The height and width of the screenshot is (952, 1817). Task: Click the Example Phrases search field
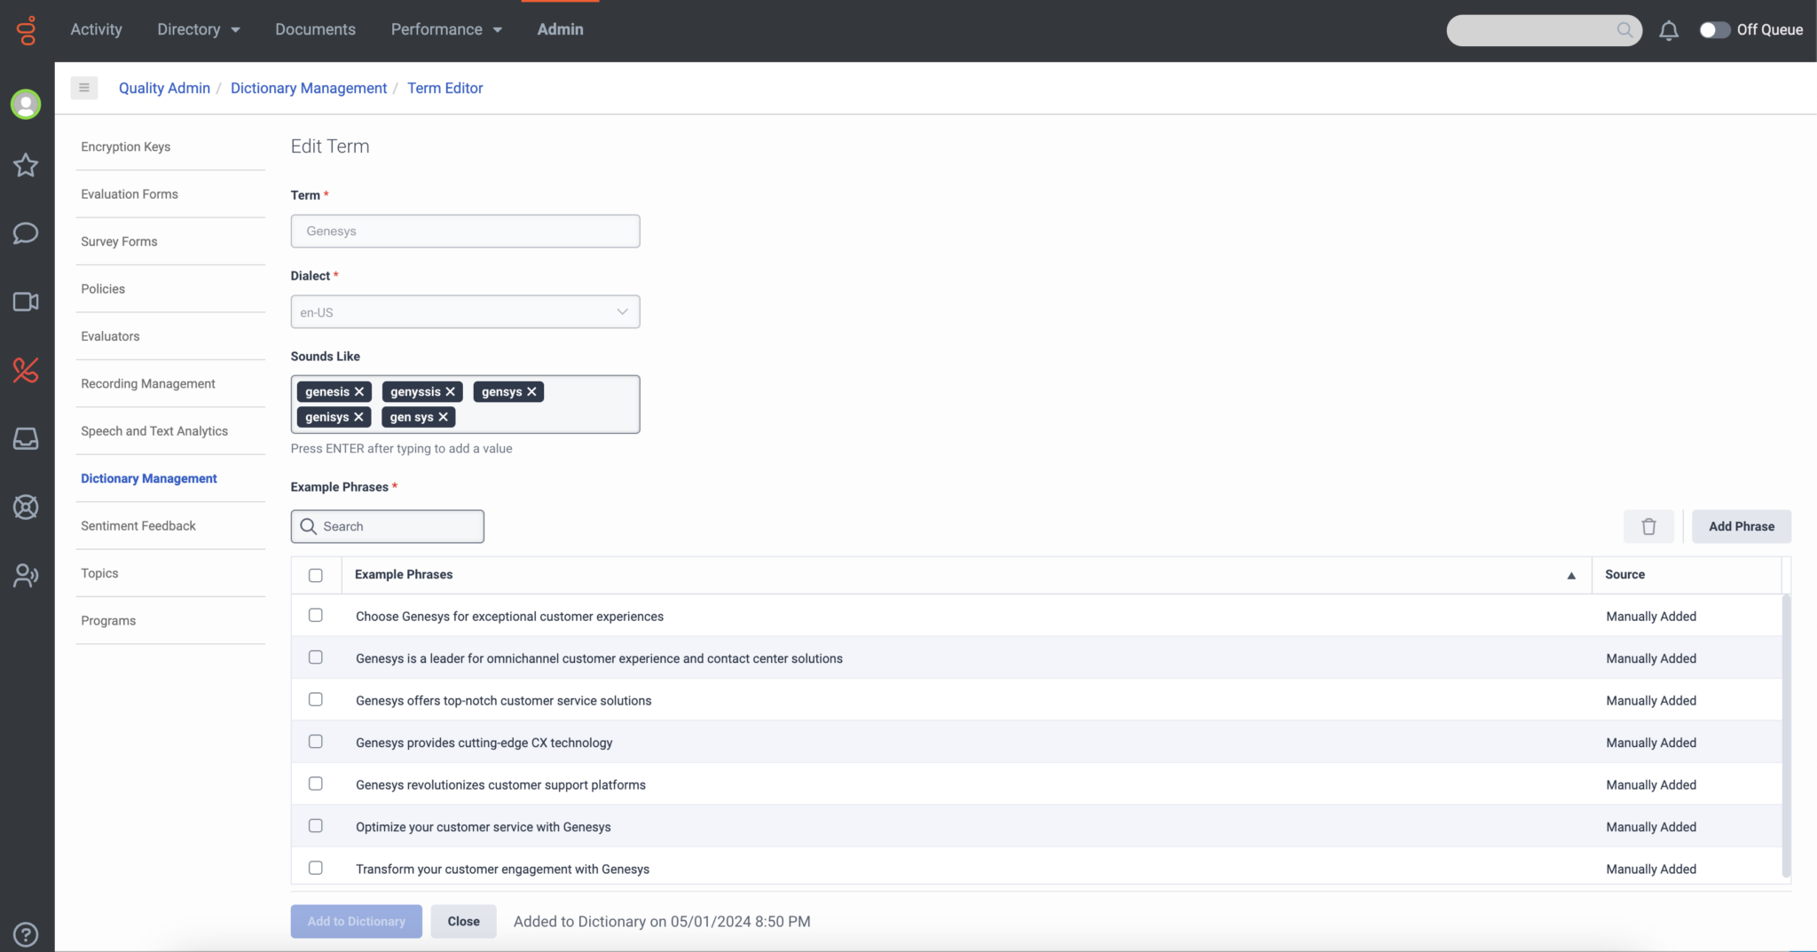pyautogui.click(x=387, y=526)
